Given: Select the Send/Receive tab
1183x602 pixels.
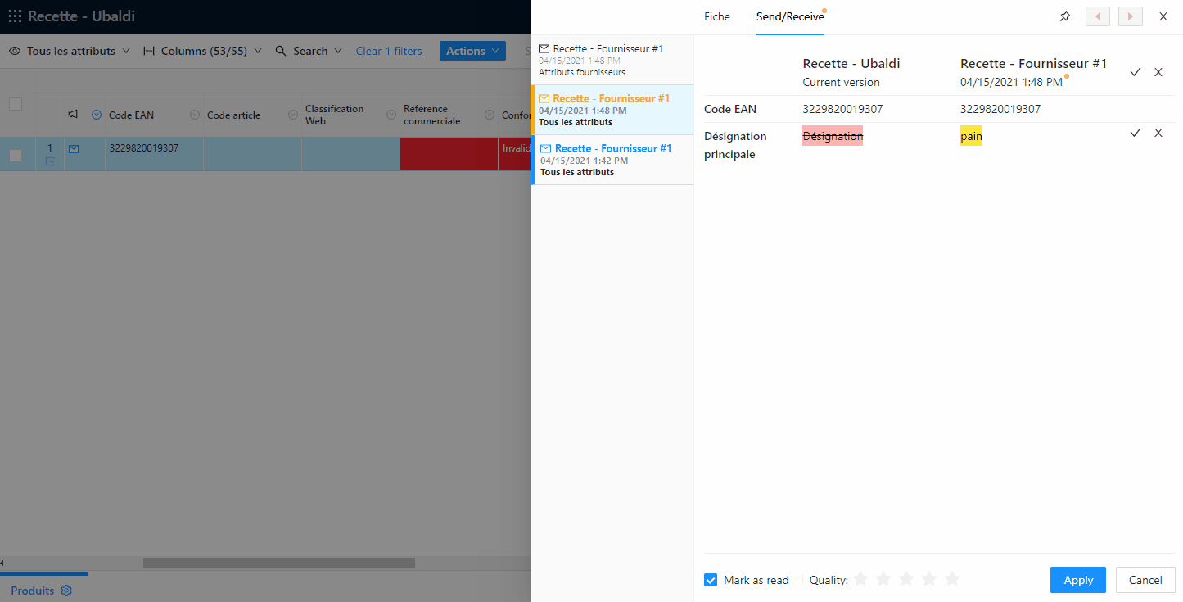Looking at the screenshot, I should (790, 16).
